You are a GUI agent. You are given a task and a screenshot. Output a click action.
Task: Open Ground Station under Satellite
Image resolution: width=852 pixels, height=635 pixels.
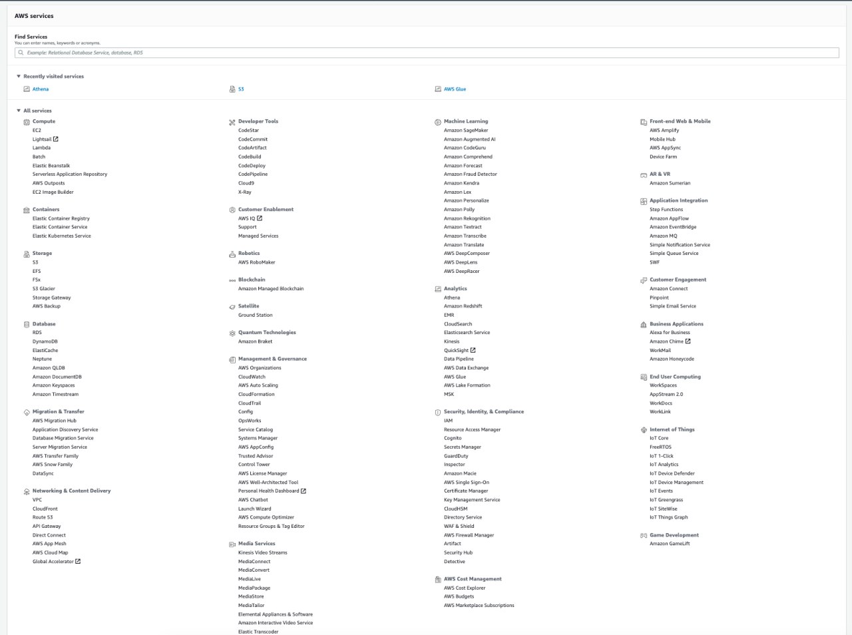[x=256, y=315]
